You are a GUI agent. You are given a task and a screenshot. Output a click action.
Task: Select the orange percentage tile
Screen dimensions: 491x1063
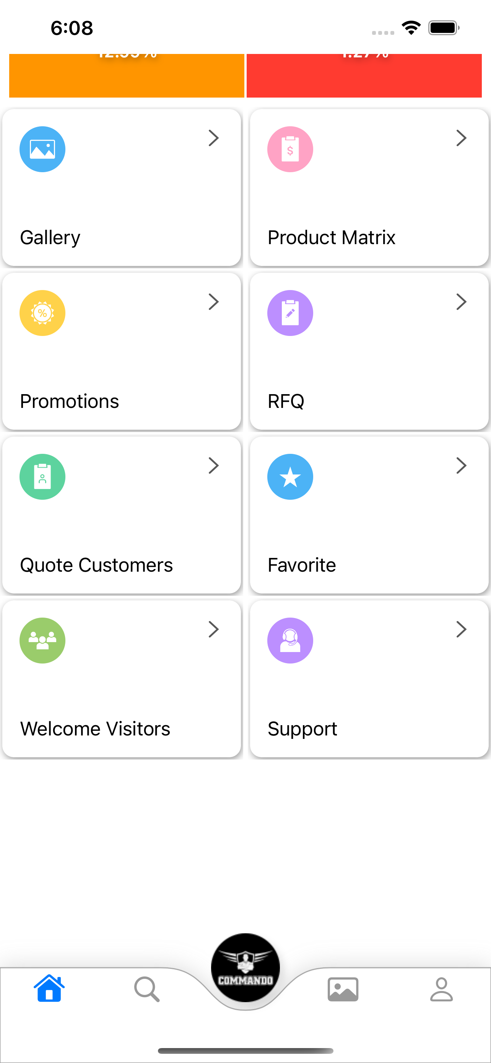(127, 75)
